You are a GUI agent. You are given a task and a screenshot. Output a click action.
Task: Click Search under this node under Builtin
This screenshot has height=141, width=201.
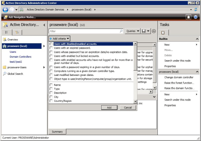click(x=178, y=61)
